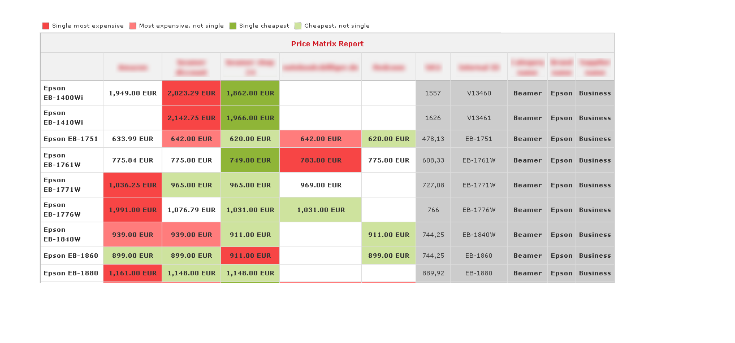Viewport: 735px width, 343px height.
Task: Click the light red 'Most expensive, not single' swatch
Action: pos(133,26)
